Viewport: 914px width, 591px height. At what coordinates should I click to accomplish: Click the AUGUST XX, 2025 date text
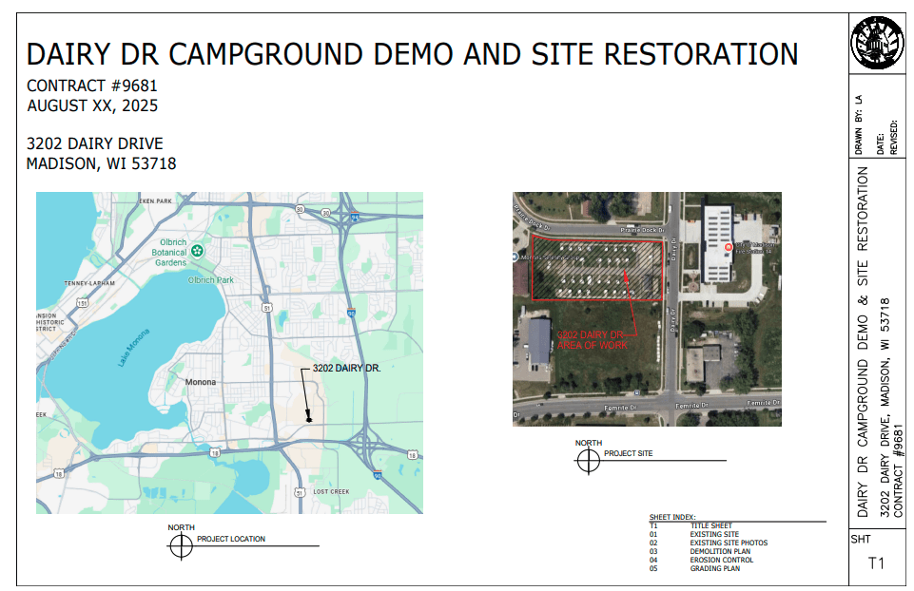click(x=92, y=105)
